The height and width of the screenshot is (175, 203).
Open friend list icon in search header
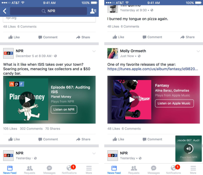[x=93, y=11]
